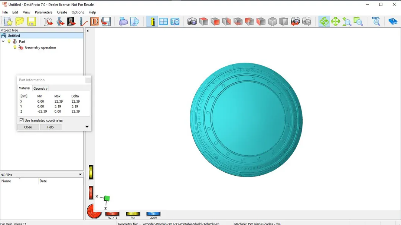Select the second cube view icon with red front face
Image resolution: width=401 pixels, height=225 pixels.
(x=215, y=21)
